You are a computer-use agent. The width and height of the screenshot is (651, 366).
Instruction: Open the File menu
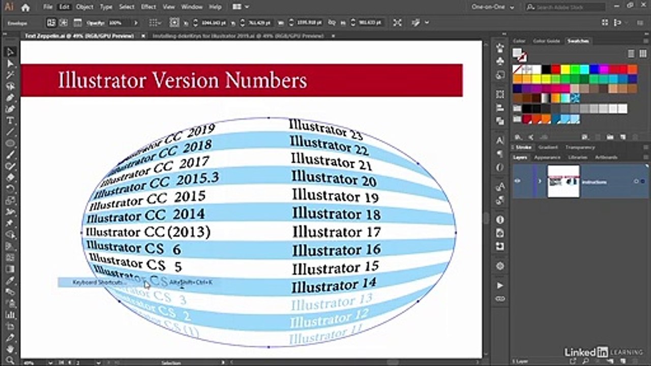pos(48,7)
